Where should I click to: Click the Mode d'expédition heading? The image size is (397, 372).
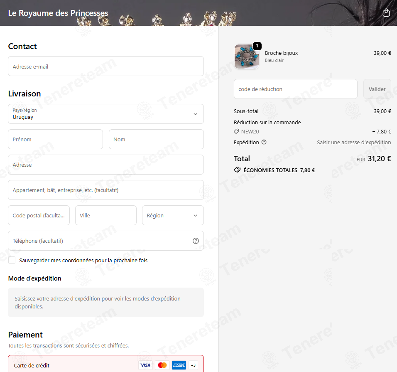click(x=35, y=278)
